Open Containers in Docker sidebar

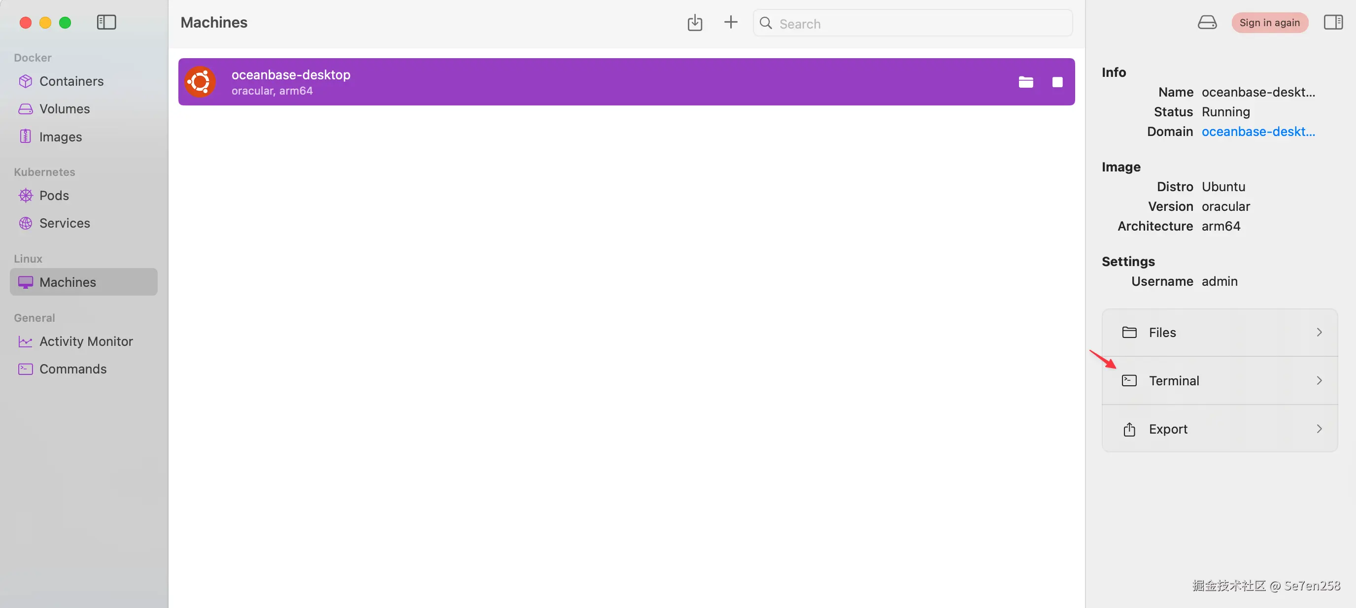click(x=71, y=81)
